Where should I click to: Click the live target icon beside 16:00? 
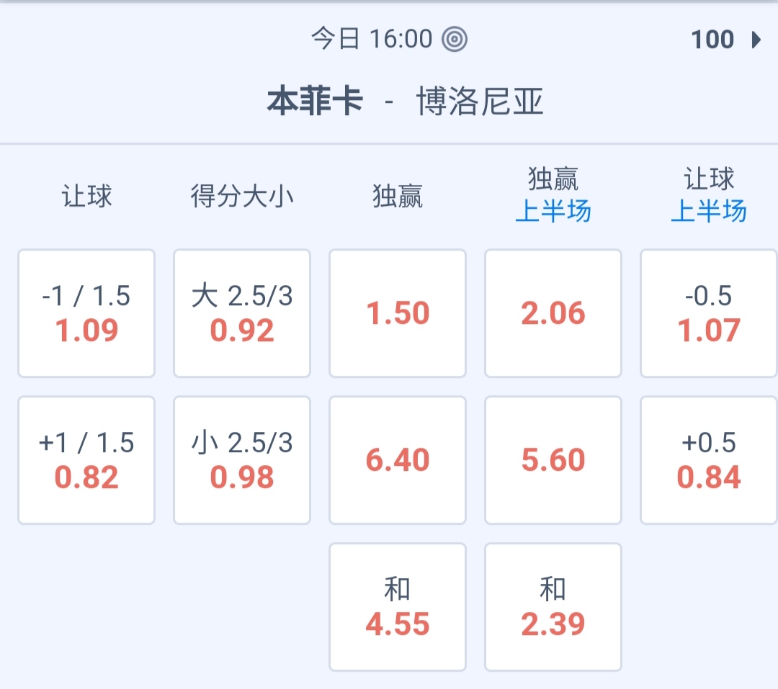[455, 39]
